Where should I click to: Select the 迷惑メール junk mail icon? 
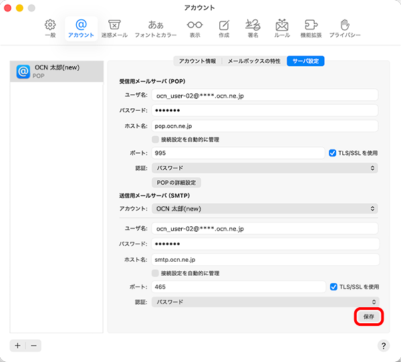tap(114, 27)
